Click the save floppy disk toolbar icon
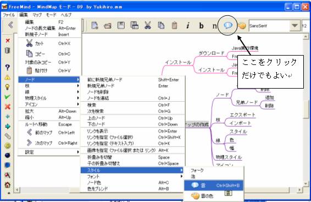311x202 pixels. [x=121, y=26]
